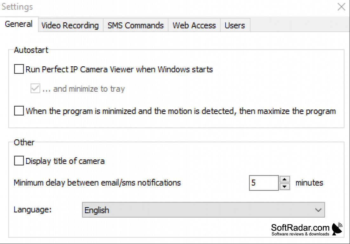Open the Language dropdown

click(x=203, y=210)
